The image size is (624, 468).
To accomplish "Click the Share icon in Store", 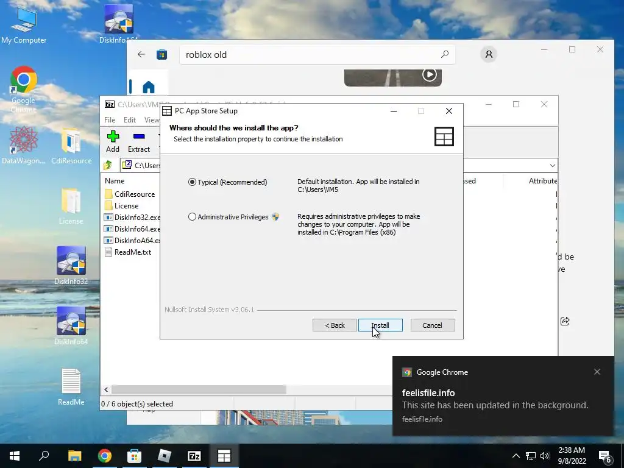I will 565,321.
